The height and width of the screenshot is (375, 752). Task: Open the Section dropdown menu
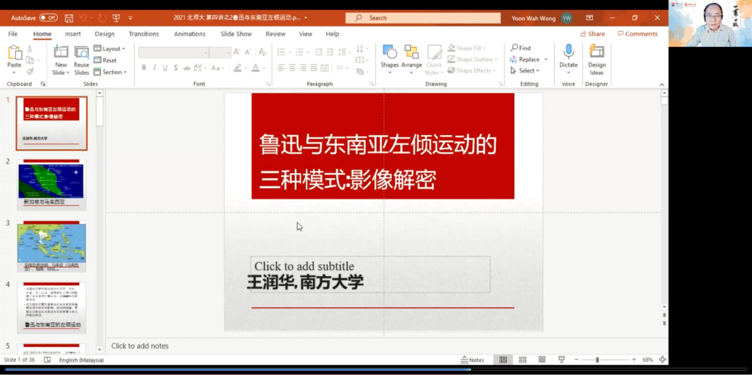pos(111,72)
